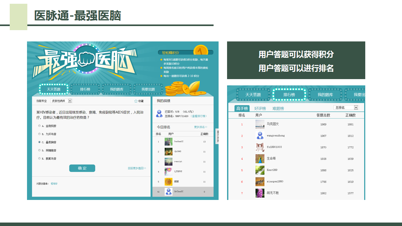Click xiaogen1980's zebra avatar
The image size is (402, 226).
(260, 182)
